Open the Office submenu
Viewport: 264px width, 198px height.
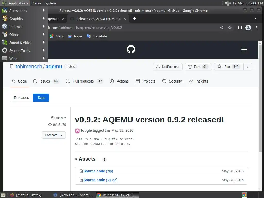(x=24, y=35)
